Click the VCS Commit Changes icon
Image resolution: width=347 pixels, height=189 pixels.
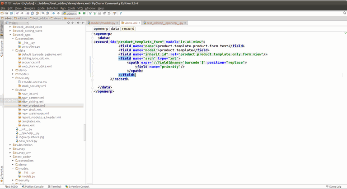[95, 13]
